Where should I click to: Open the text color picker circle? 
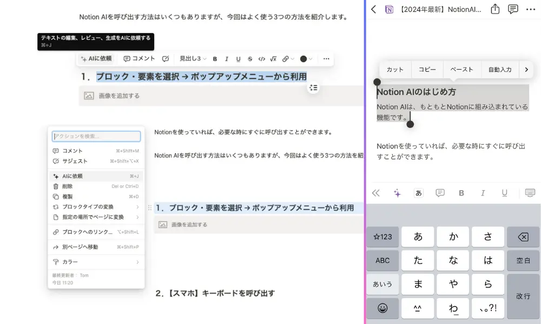click(x=304, y=59)
